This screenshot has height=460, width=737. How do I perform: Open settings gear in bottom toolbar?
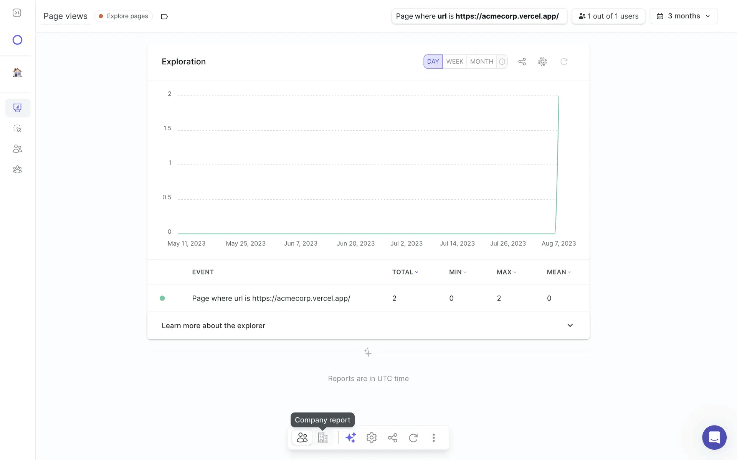pyautogui.click(x=371, y=437)
